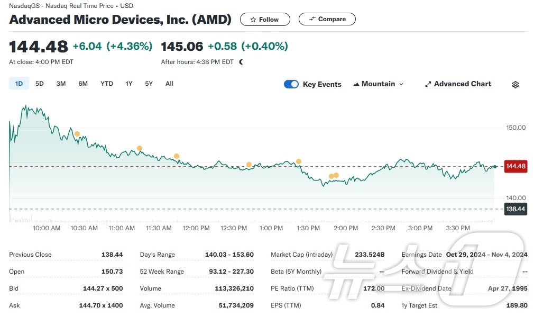Click the red 144.48 price label on chart

pyautogui.click(x=515, y=166)
